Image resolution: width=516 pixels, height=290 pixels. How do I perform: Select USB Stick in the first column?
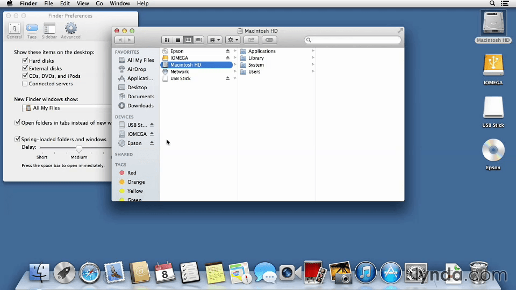coord(197,78)
